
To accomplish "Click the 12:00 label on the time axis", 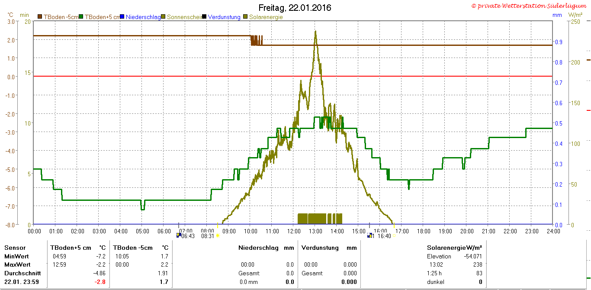I will point(294,231).
